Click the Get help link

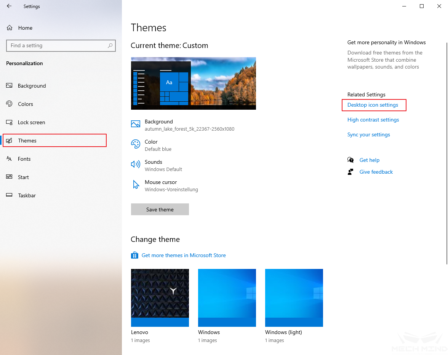click(x=369, y=160)
